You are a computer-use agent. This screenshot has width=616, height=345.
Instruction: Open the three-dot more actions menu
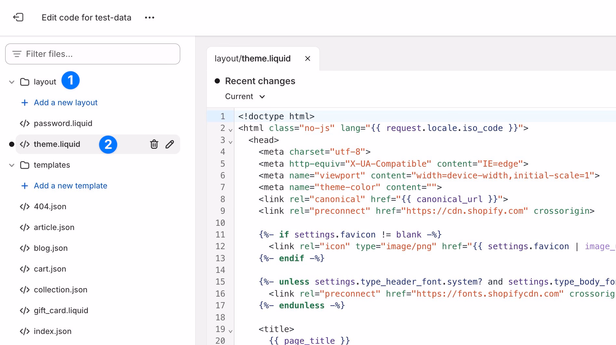coord(150,18)
